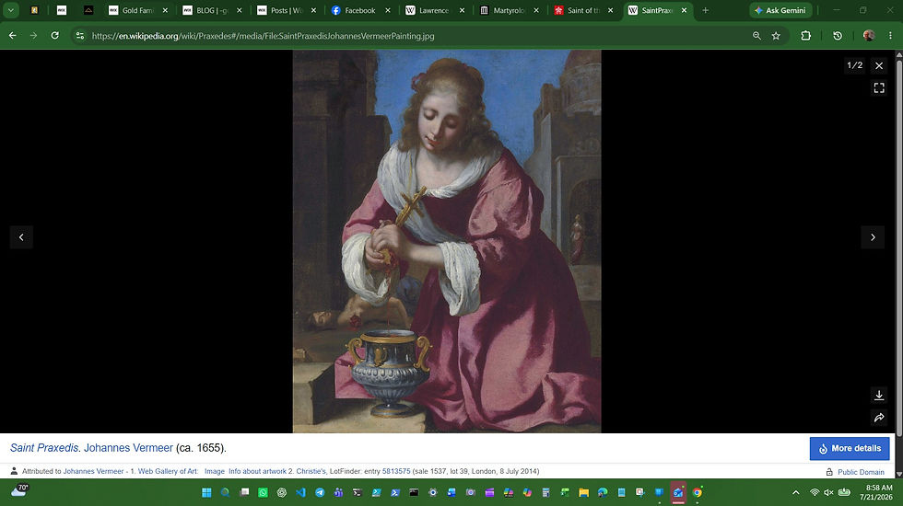
Task: Show hidden system tray icons chevron
Action: point(796,492)
